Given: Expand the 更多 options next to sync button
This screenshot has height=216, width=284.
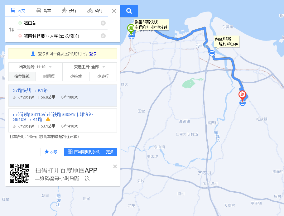Looking at the screenshot, I should (110, 152).
